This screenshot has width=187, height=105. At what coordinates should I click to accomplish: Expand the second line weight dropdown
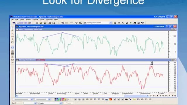pyautogui.click(x=49, y=99)
